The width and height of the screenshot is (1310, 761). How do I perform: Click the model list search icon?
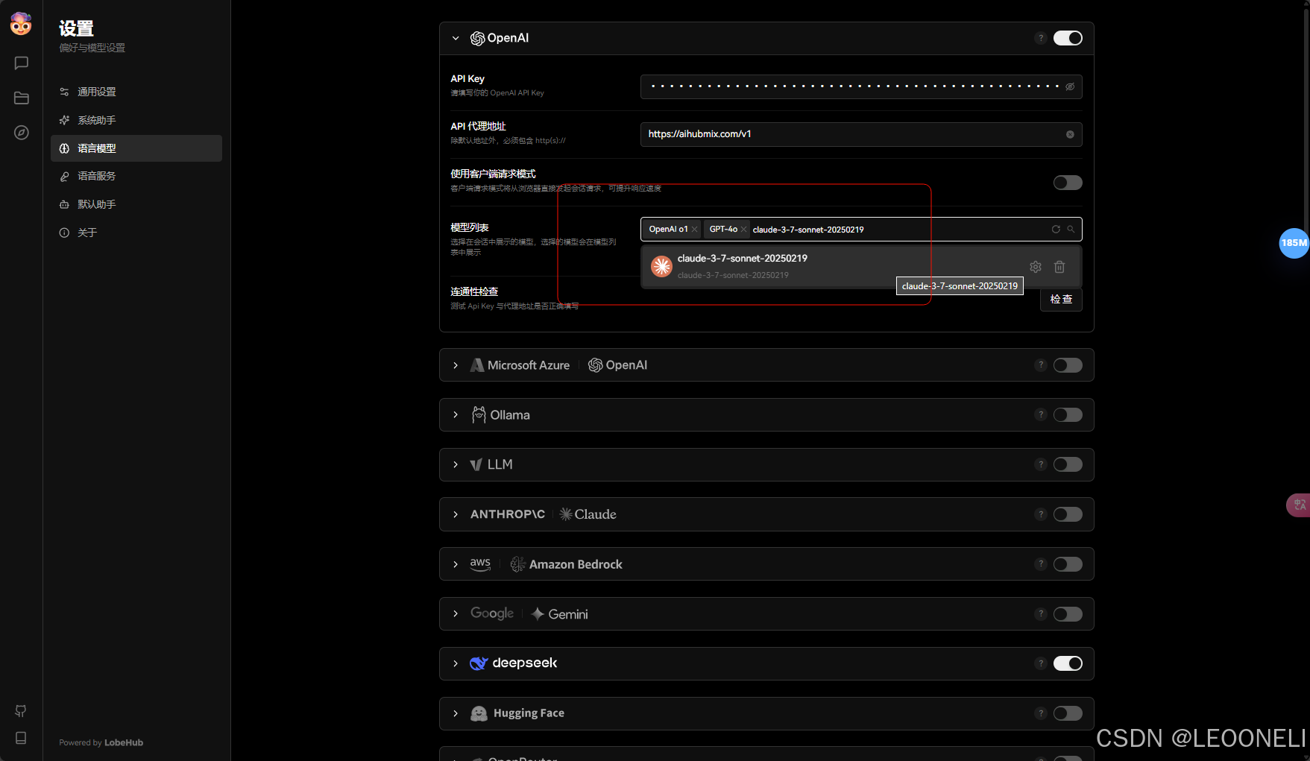point(1071,229)
